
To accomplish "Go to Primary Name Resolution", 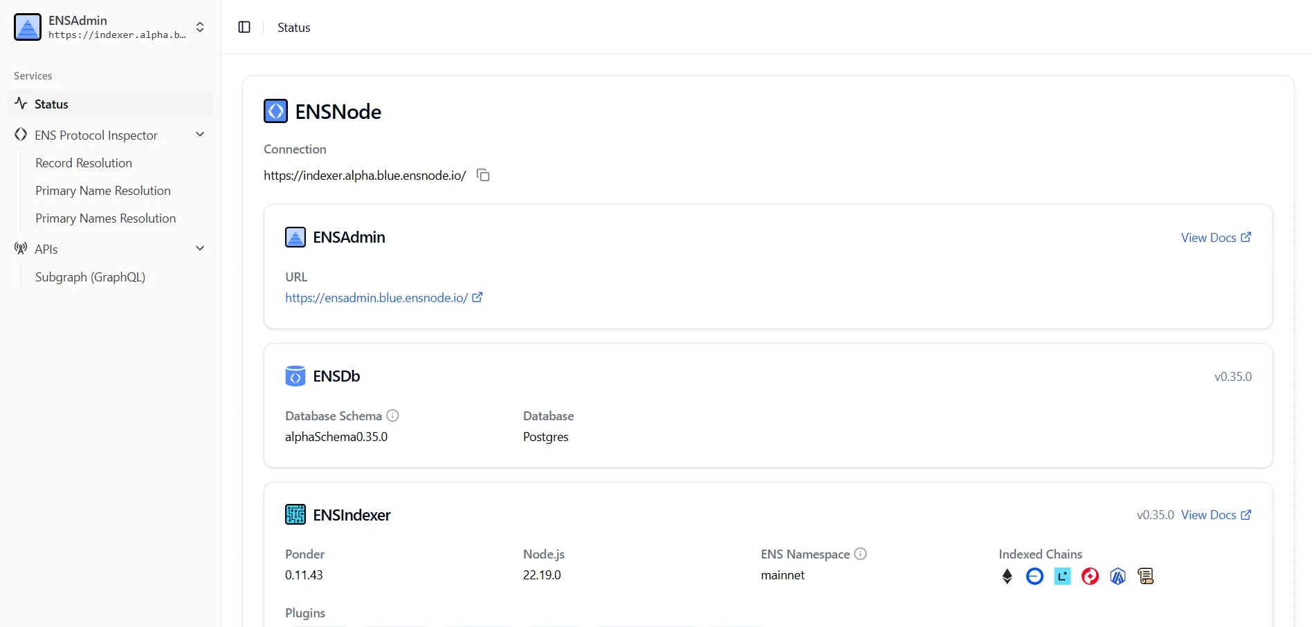I will [103, 191].
